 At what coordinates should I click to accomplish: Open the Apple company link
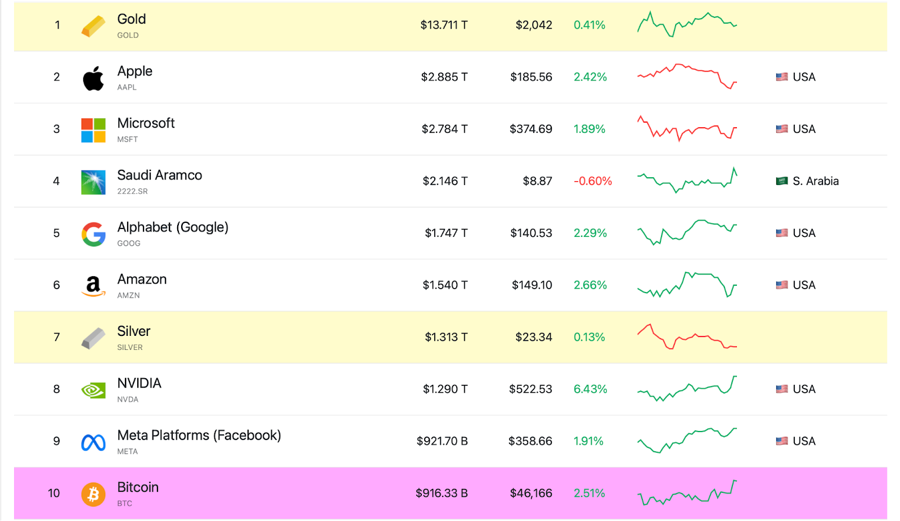coord(135,71)
